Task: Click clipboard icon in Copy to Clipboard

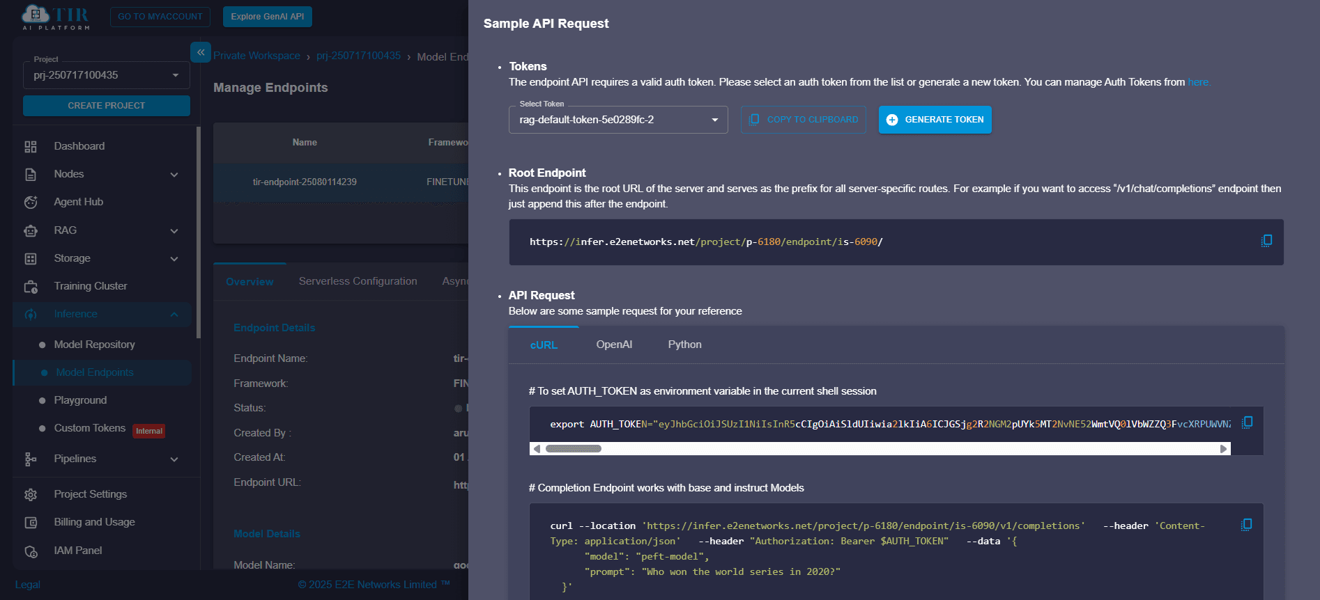Action: pos(754,120)
